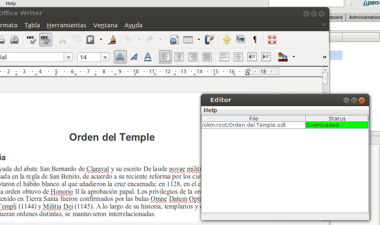Screen dimensions: 380x225
Task: Align text left
Action: (x=165, y=57)
